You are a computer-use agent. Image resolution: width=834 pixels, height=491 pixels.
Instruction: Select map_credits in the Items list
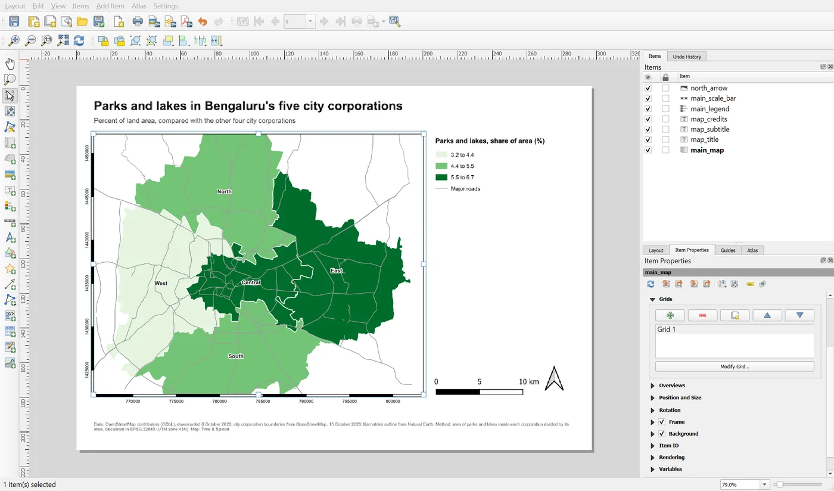(708, 119)
